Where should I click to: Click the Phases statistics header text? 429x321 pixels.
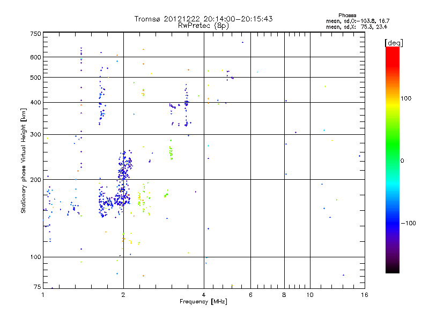347,16
